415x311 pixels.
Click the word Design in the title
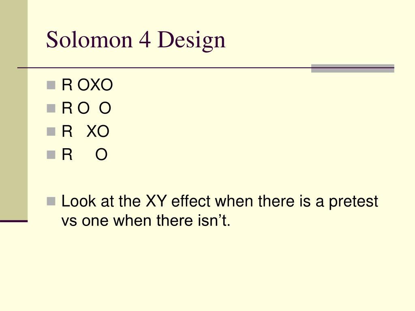click(191, 40)
